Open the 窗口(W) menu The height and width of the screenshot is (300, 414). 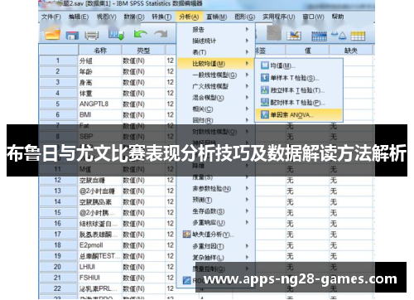(x=313, y=17)
